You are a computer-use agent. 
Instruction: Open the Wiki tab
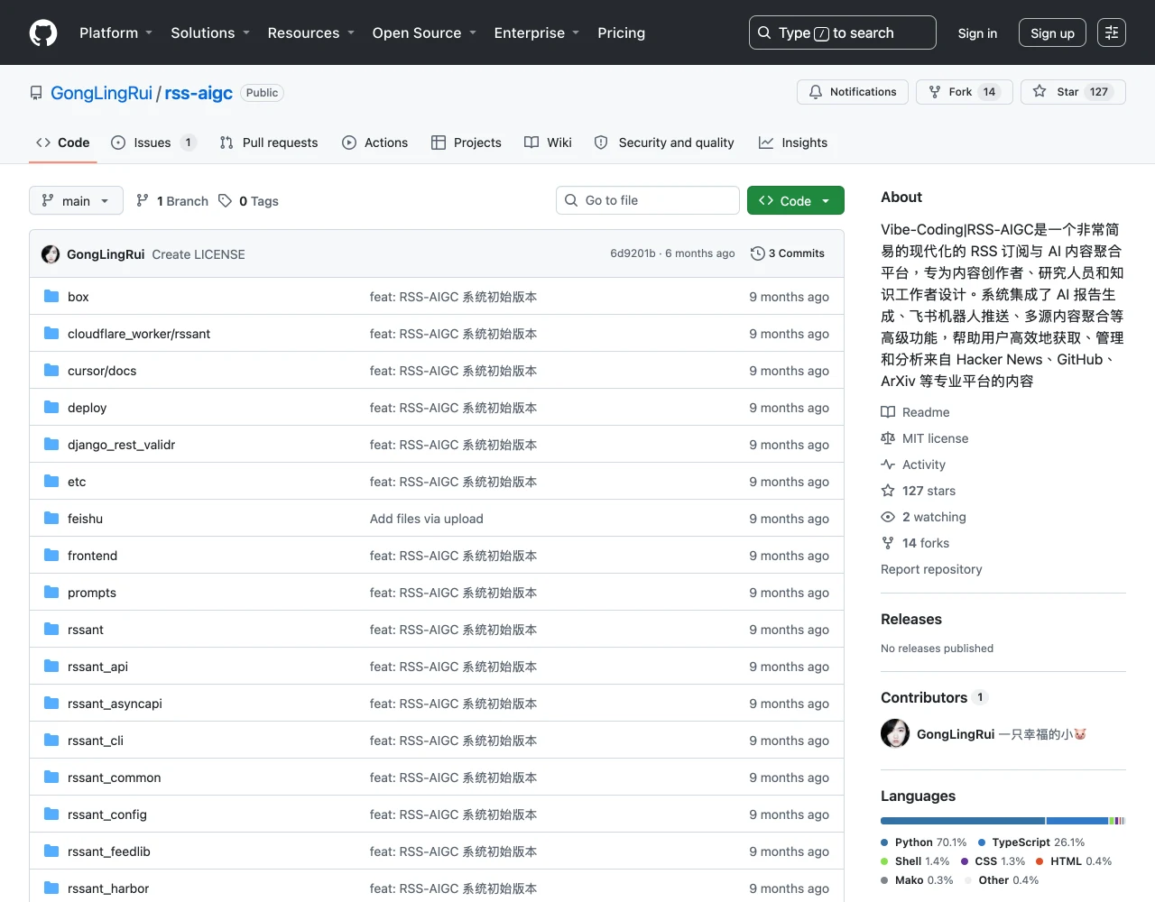point(548,143)
